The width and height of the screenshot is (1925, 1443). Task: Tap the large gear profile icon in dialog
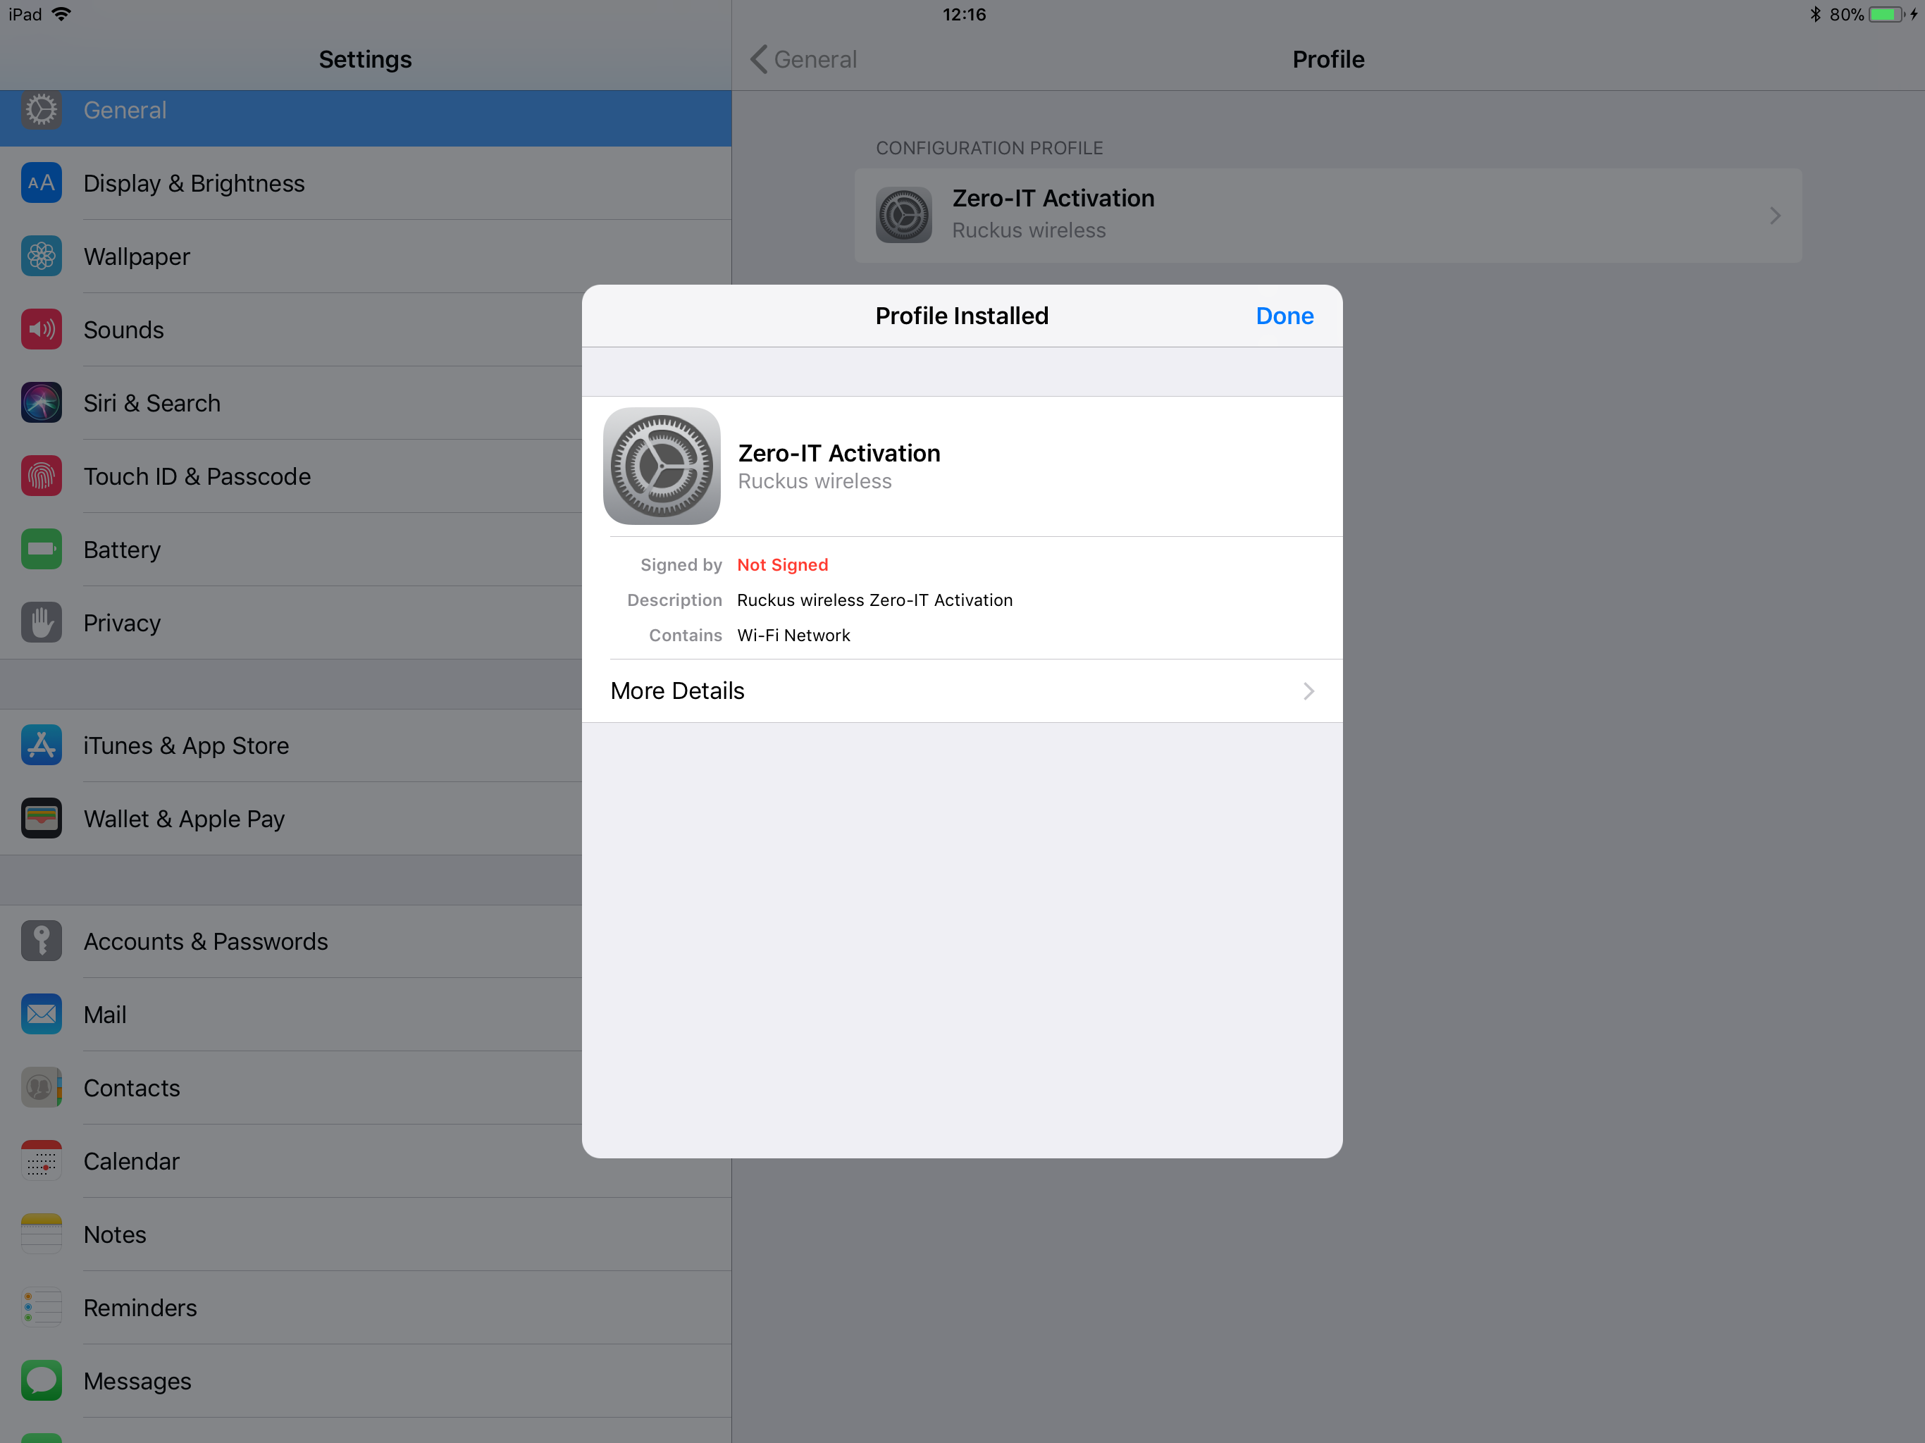click(662, 466)
